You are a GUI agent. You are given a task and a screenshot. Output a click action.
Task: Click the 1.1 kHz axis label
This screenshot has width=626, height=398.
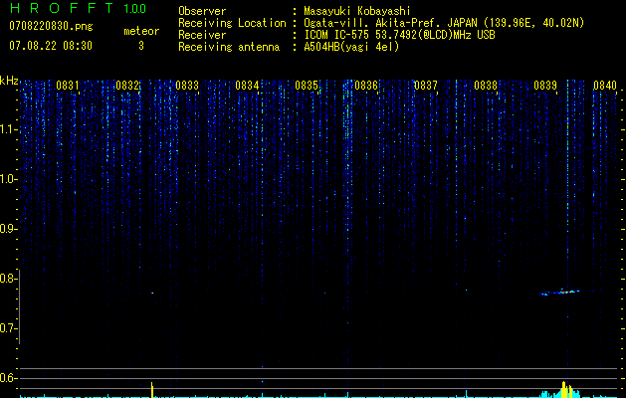9,129
